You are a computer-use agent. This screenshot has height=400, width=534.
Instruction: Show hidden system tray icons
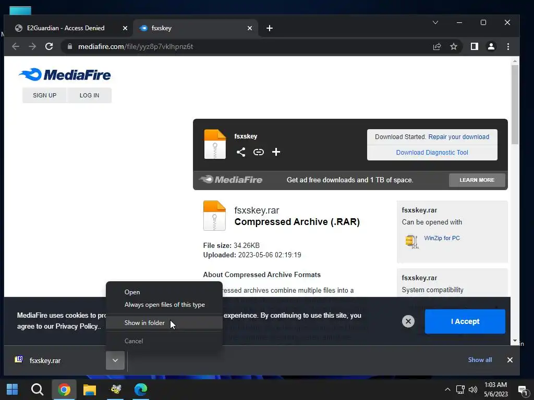click(x=447, y=390)
